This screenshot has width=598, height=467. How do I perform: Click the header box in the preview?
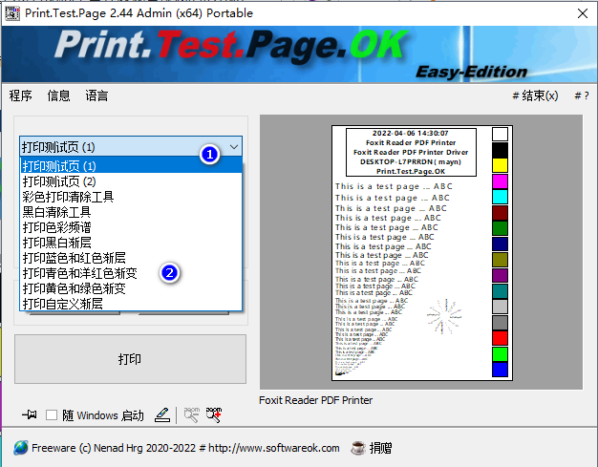click(411, 152)
